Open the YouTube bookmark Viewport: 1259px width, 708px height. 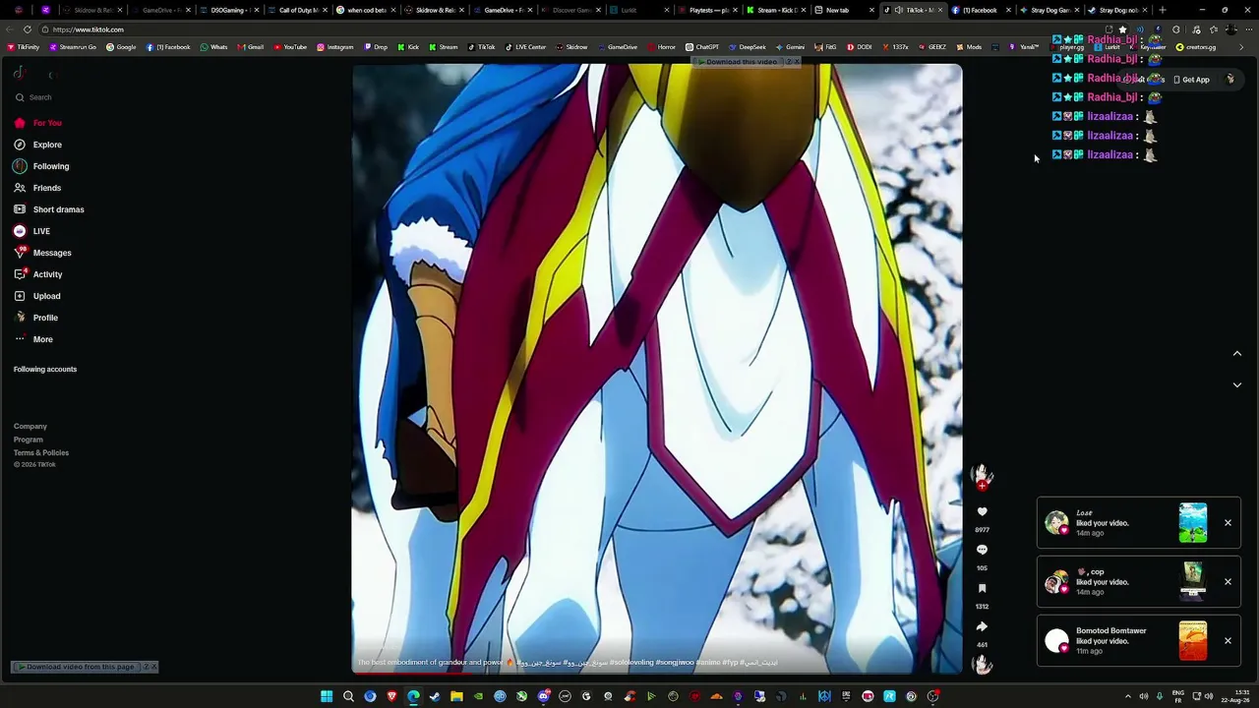coord(290,47)
